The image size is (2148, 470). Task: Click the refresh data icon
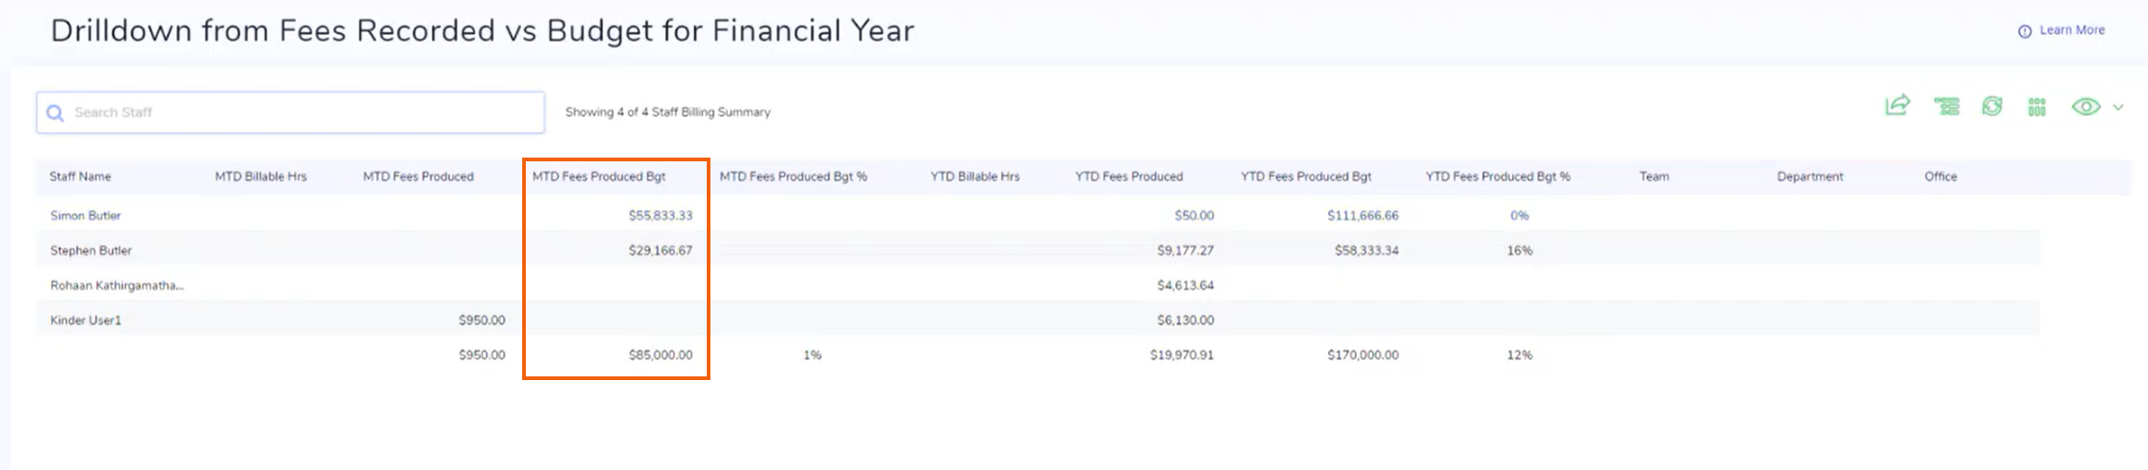tap(1992, 107)
